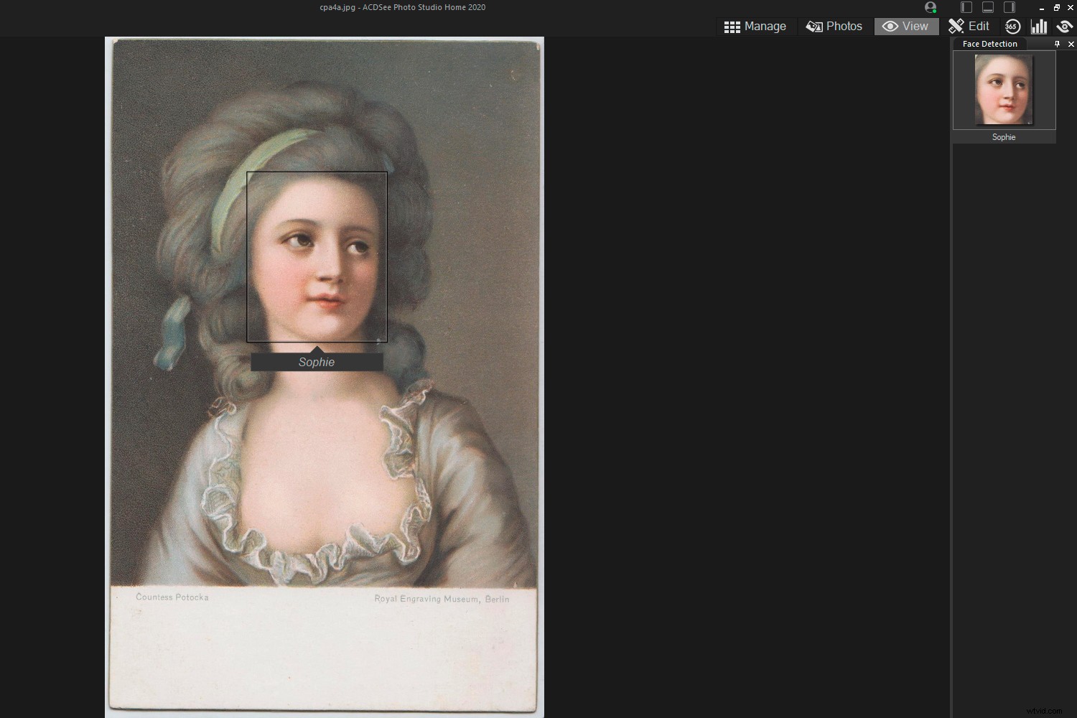Edit the Sophie name tag on photo

click(x=317, y=363)
